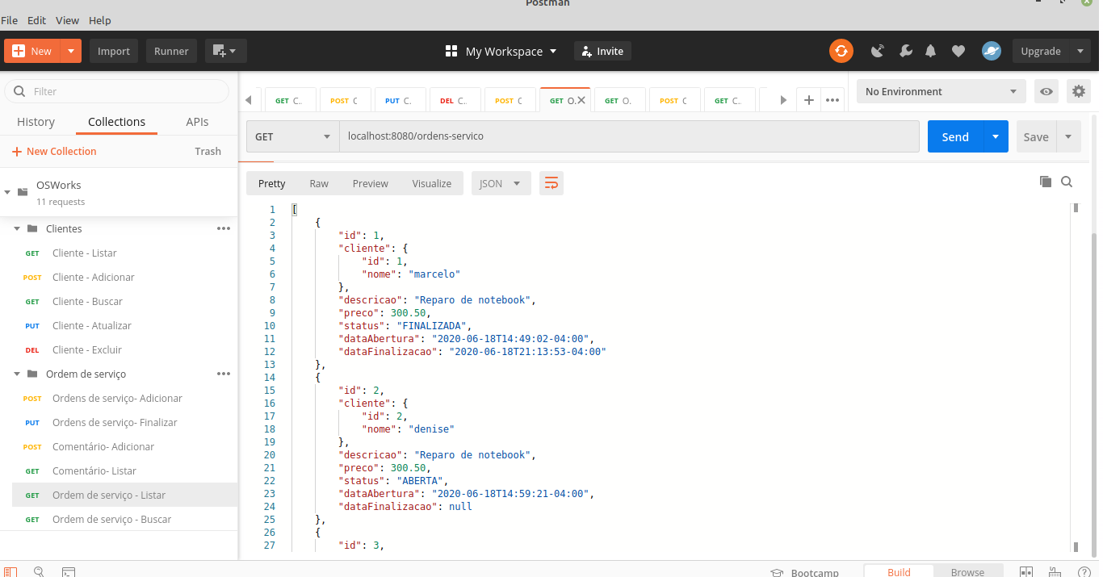The width and height of the screenshot is (1103, 577).
Task: Switch to the History tab
Action: pos(36,122)
